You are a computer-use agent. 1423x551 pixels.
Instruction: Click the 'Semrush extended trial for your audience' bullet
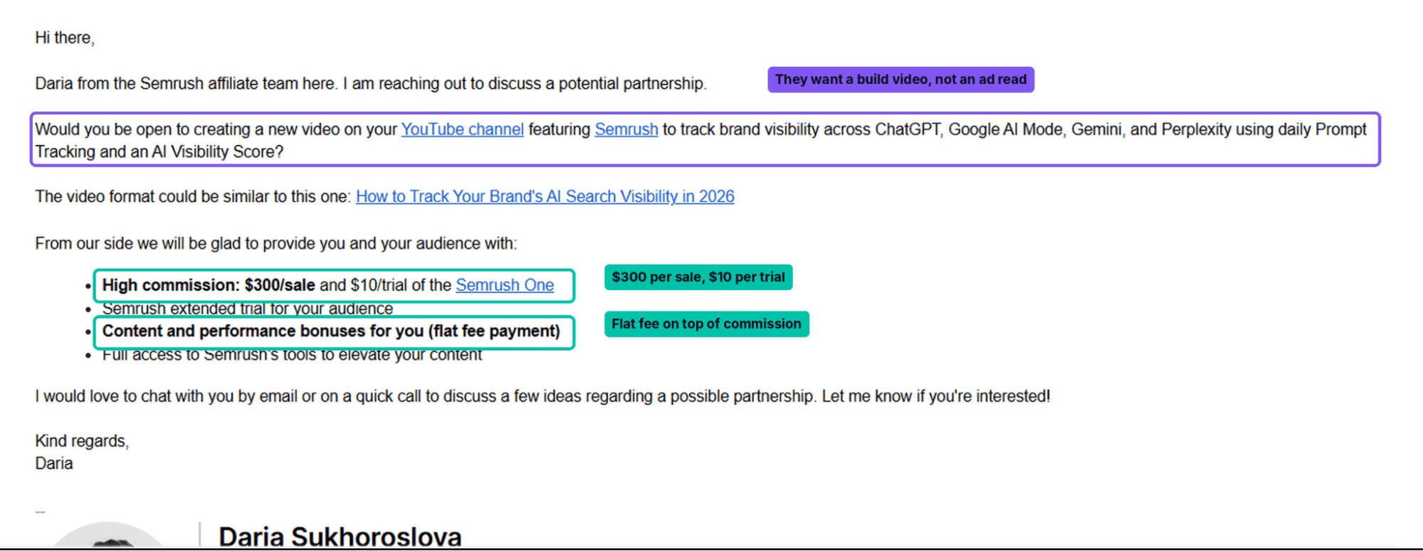coord(247,309)
